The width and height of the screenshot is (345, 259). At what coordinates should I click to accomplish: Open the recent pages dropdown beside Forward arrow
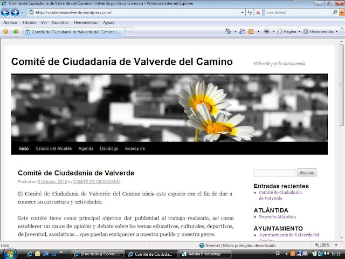(22, 12)
